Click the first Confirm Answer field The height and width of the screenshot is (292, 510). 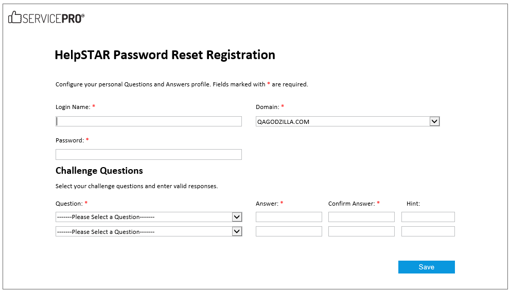[x=361, y=217]
